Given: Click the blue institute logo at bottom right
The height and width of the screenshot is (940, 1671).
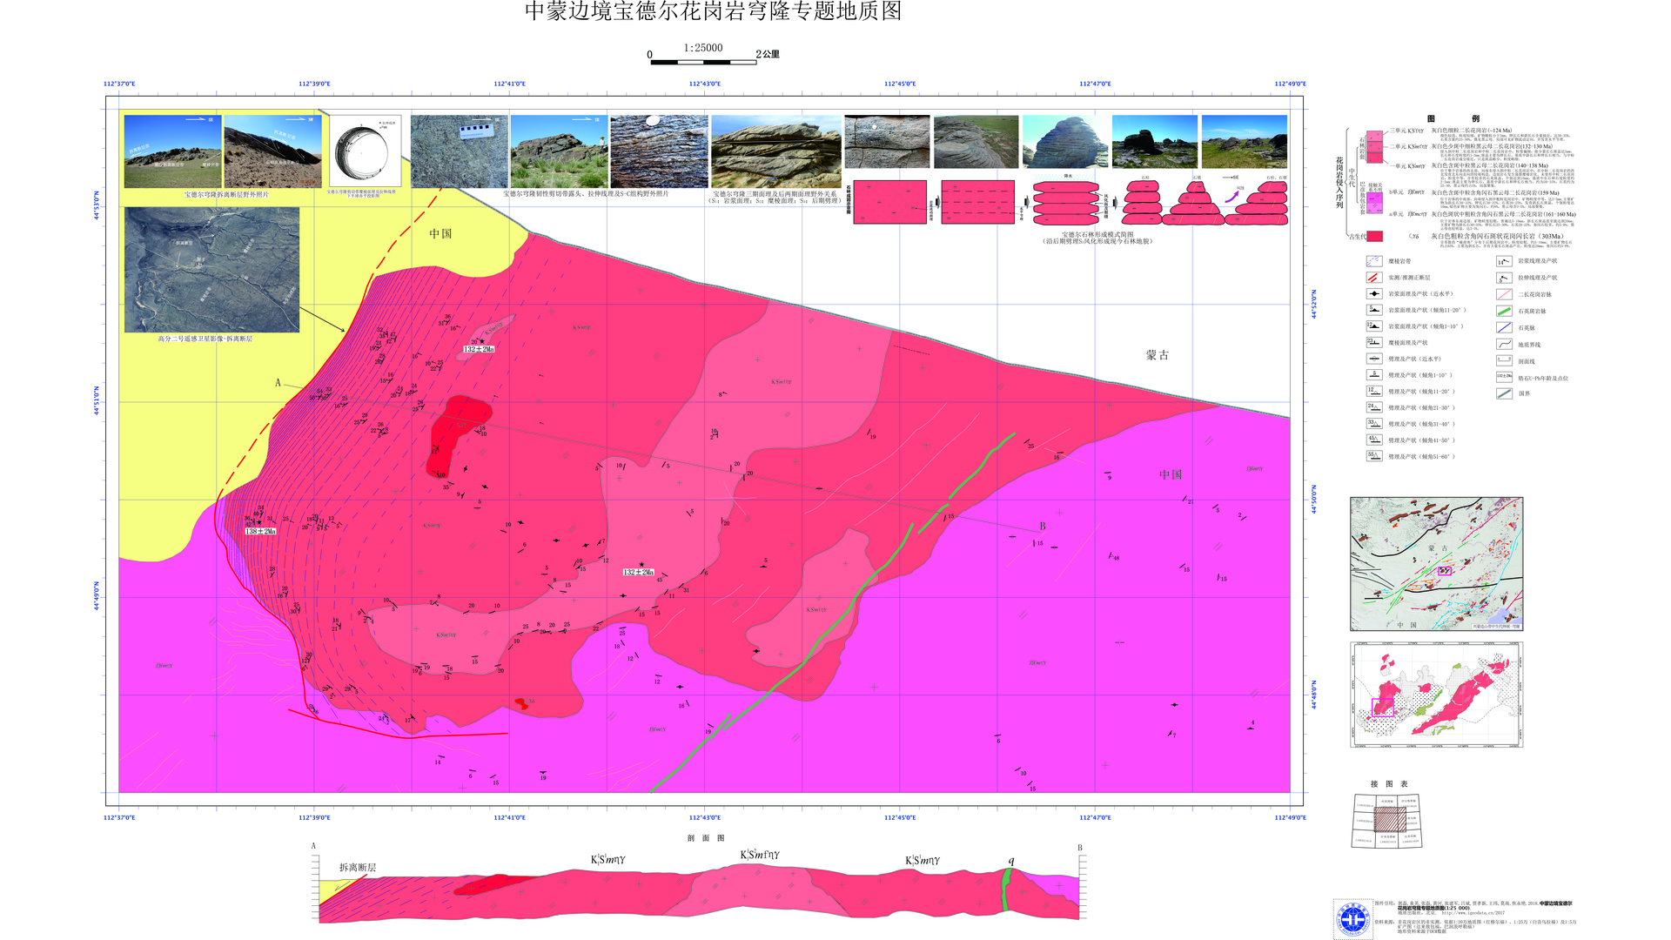Looking at the screenshot, I should point(1352,919).
